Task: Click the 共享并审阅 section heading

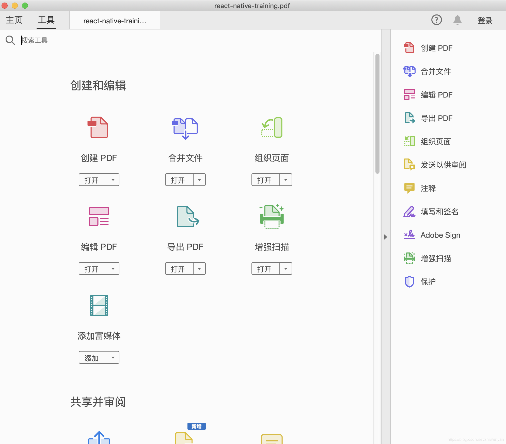Action: pos(98,402)
